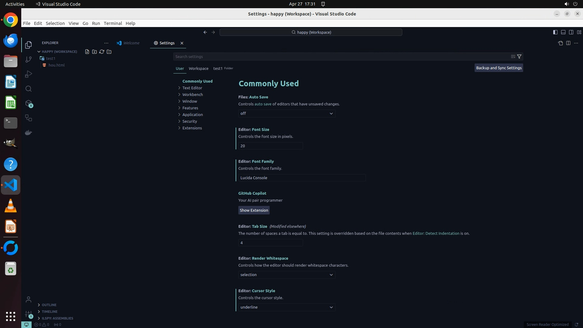583x328 pixels.
Task: Click the Backup and Sync Settings button
Action: [499, 68]
